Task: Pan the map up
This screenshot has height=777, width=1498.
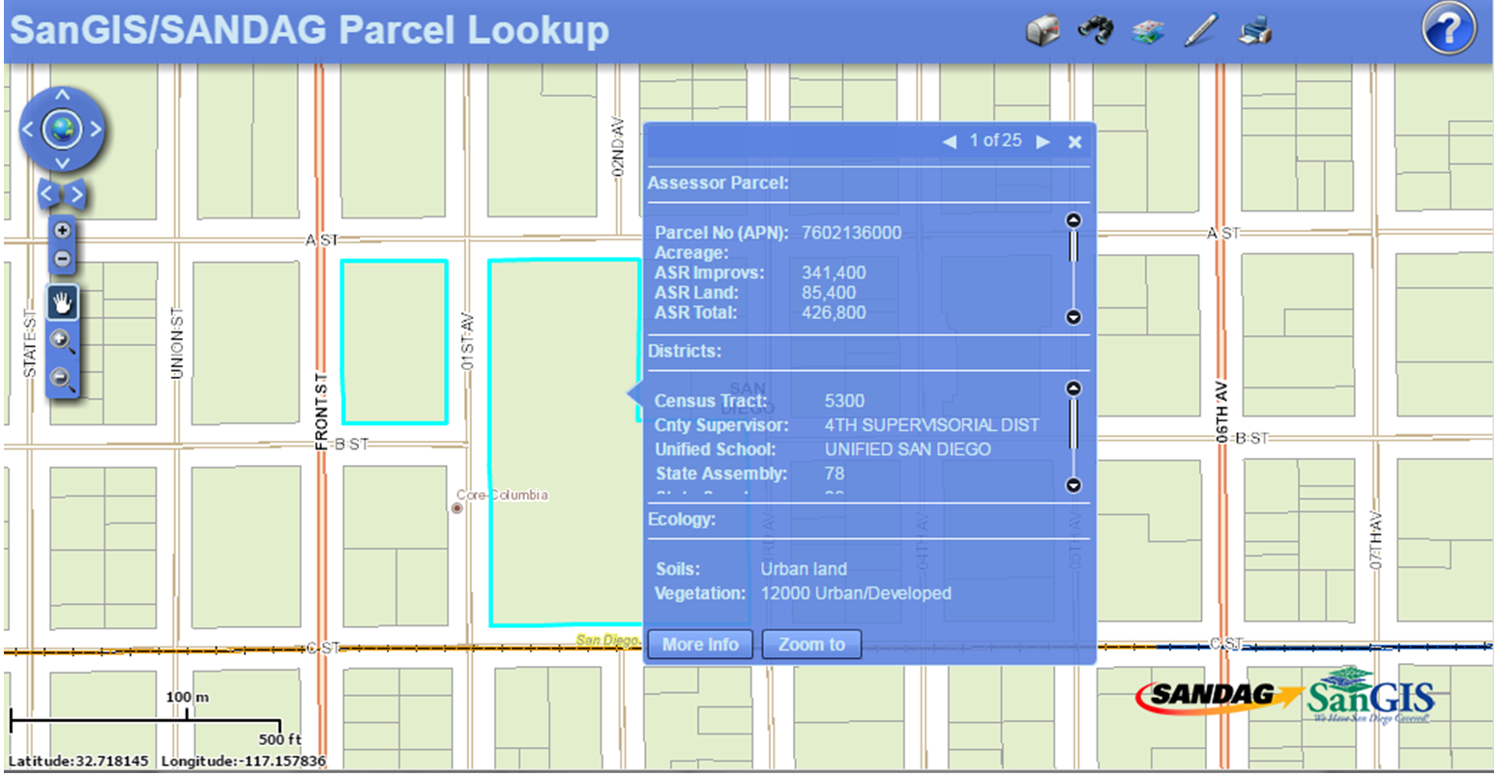Action: tap(62, 96)
